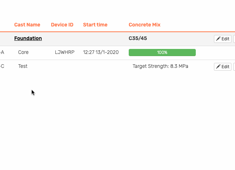Screen dimensions: 235x170
Task: Click the -C label in Test row
Action: (2, 66)
